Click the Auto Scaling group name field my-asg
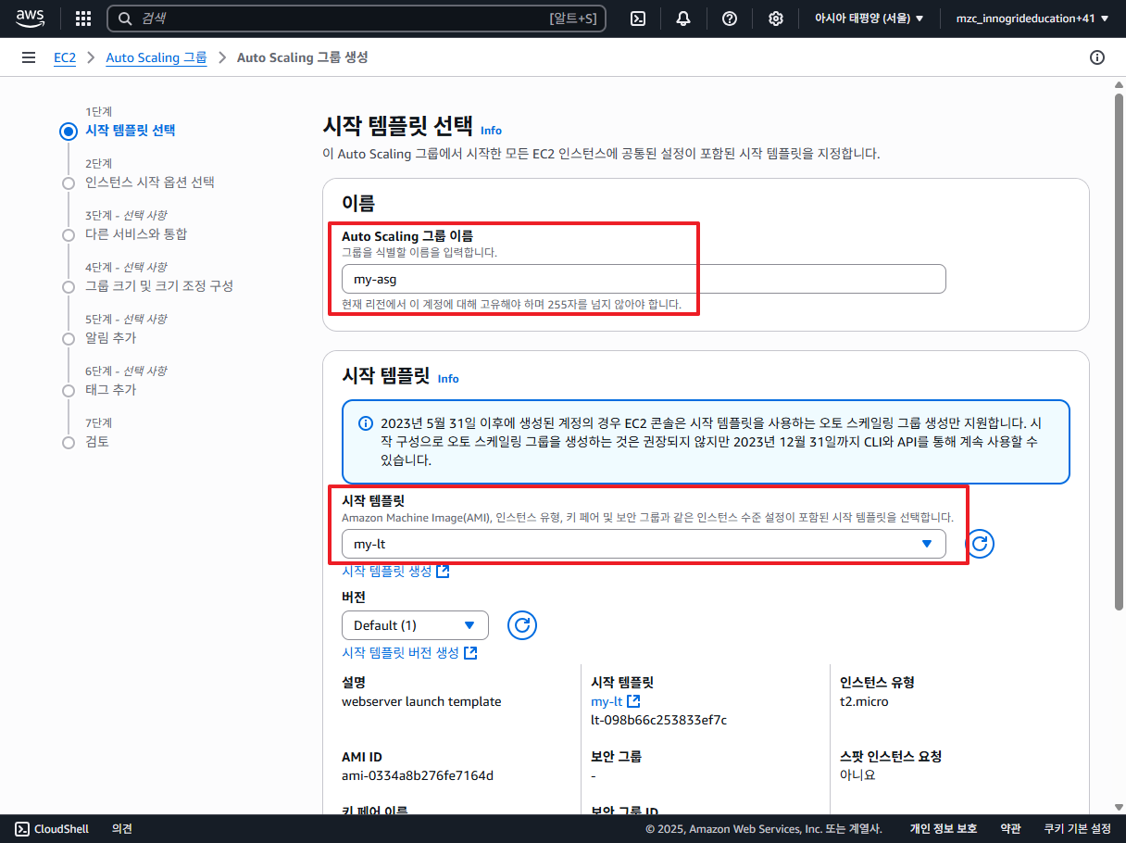The width and height of the screenshot is (1126, 843). click(644, 279)
